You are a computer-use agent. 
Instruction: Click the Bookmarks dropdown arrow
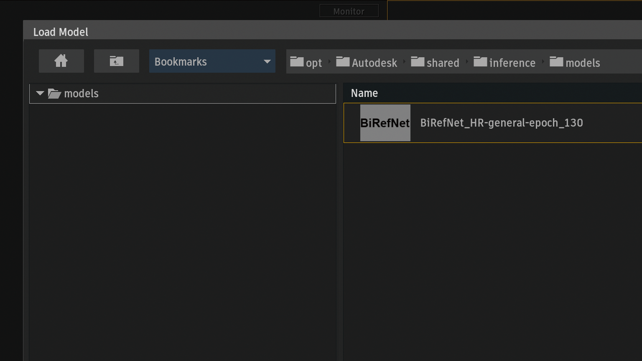[x=267, y=61]
